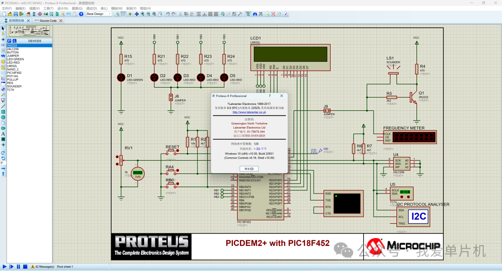Select PIC18F452 in the device list
The width and height of the screenshot is (502, 271).
click(29, 73)
